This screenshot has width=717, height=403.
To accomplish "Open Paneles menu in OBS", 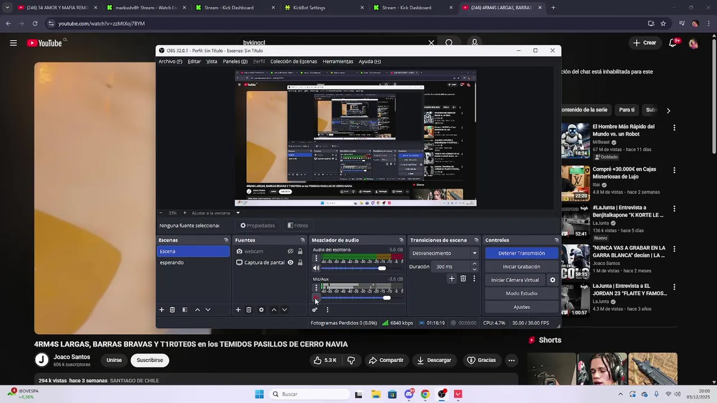I will coord(235,62).
